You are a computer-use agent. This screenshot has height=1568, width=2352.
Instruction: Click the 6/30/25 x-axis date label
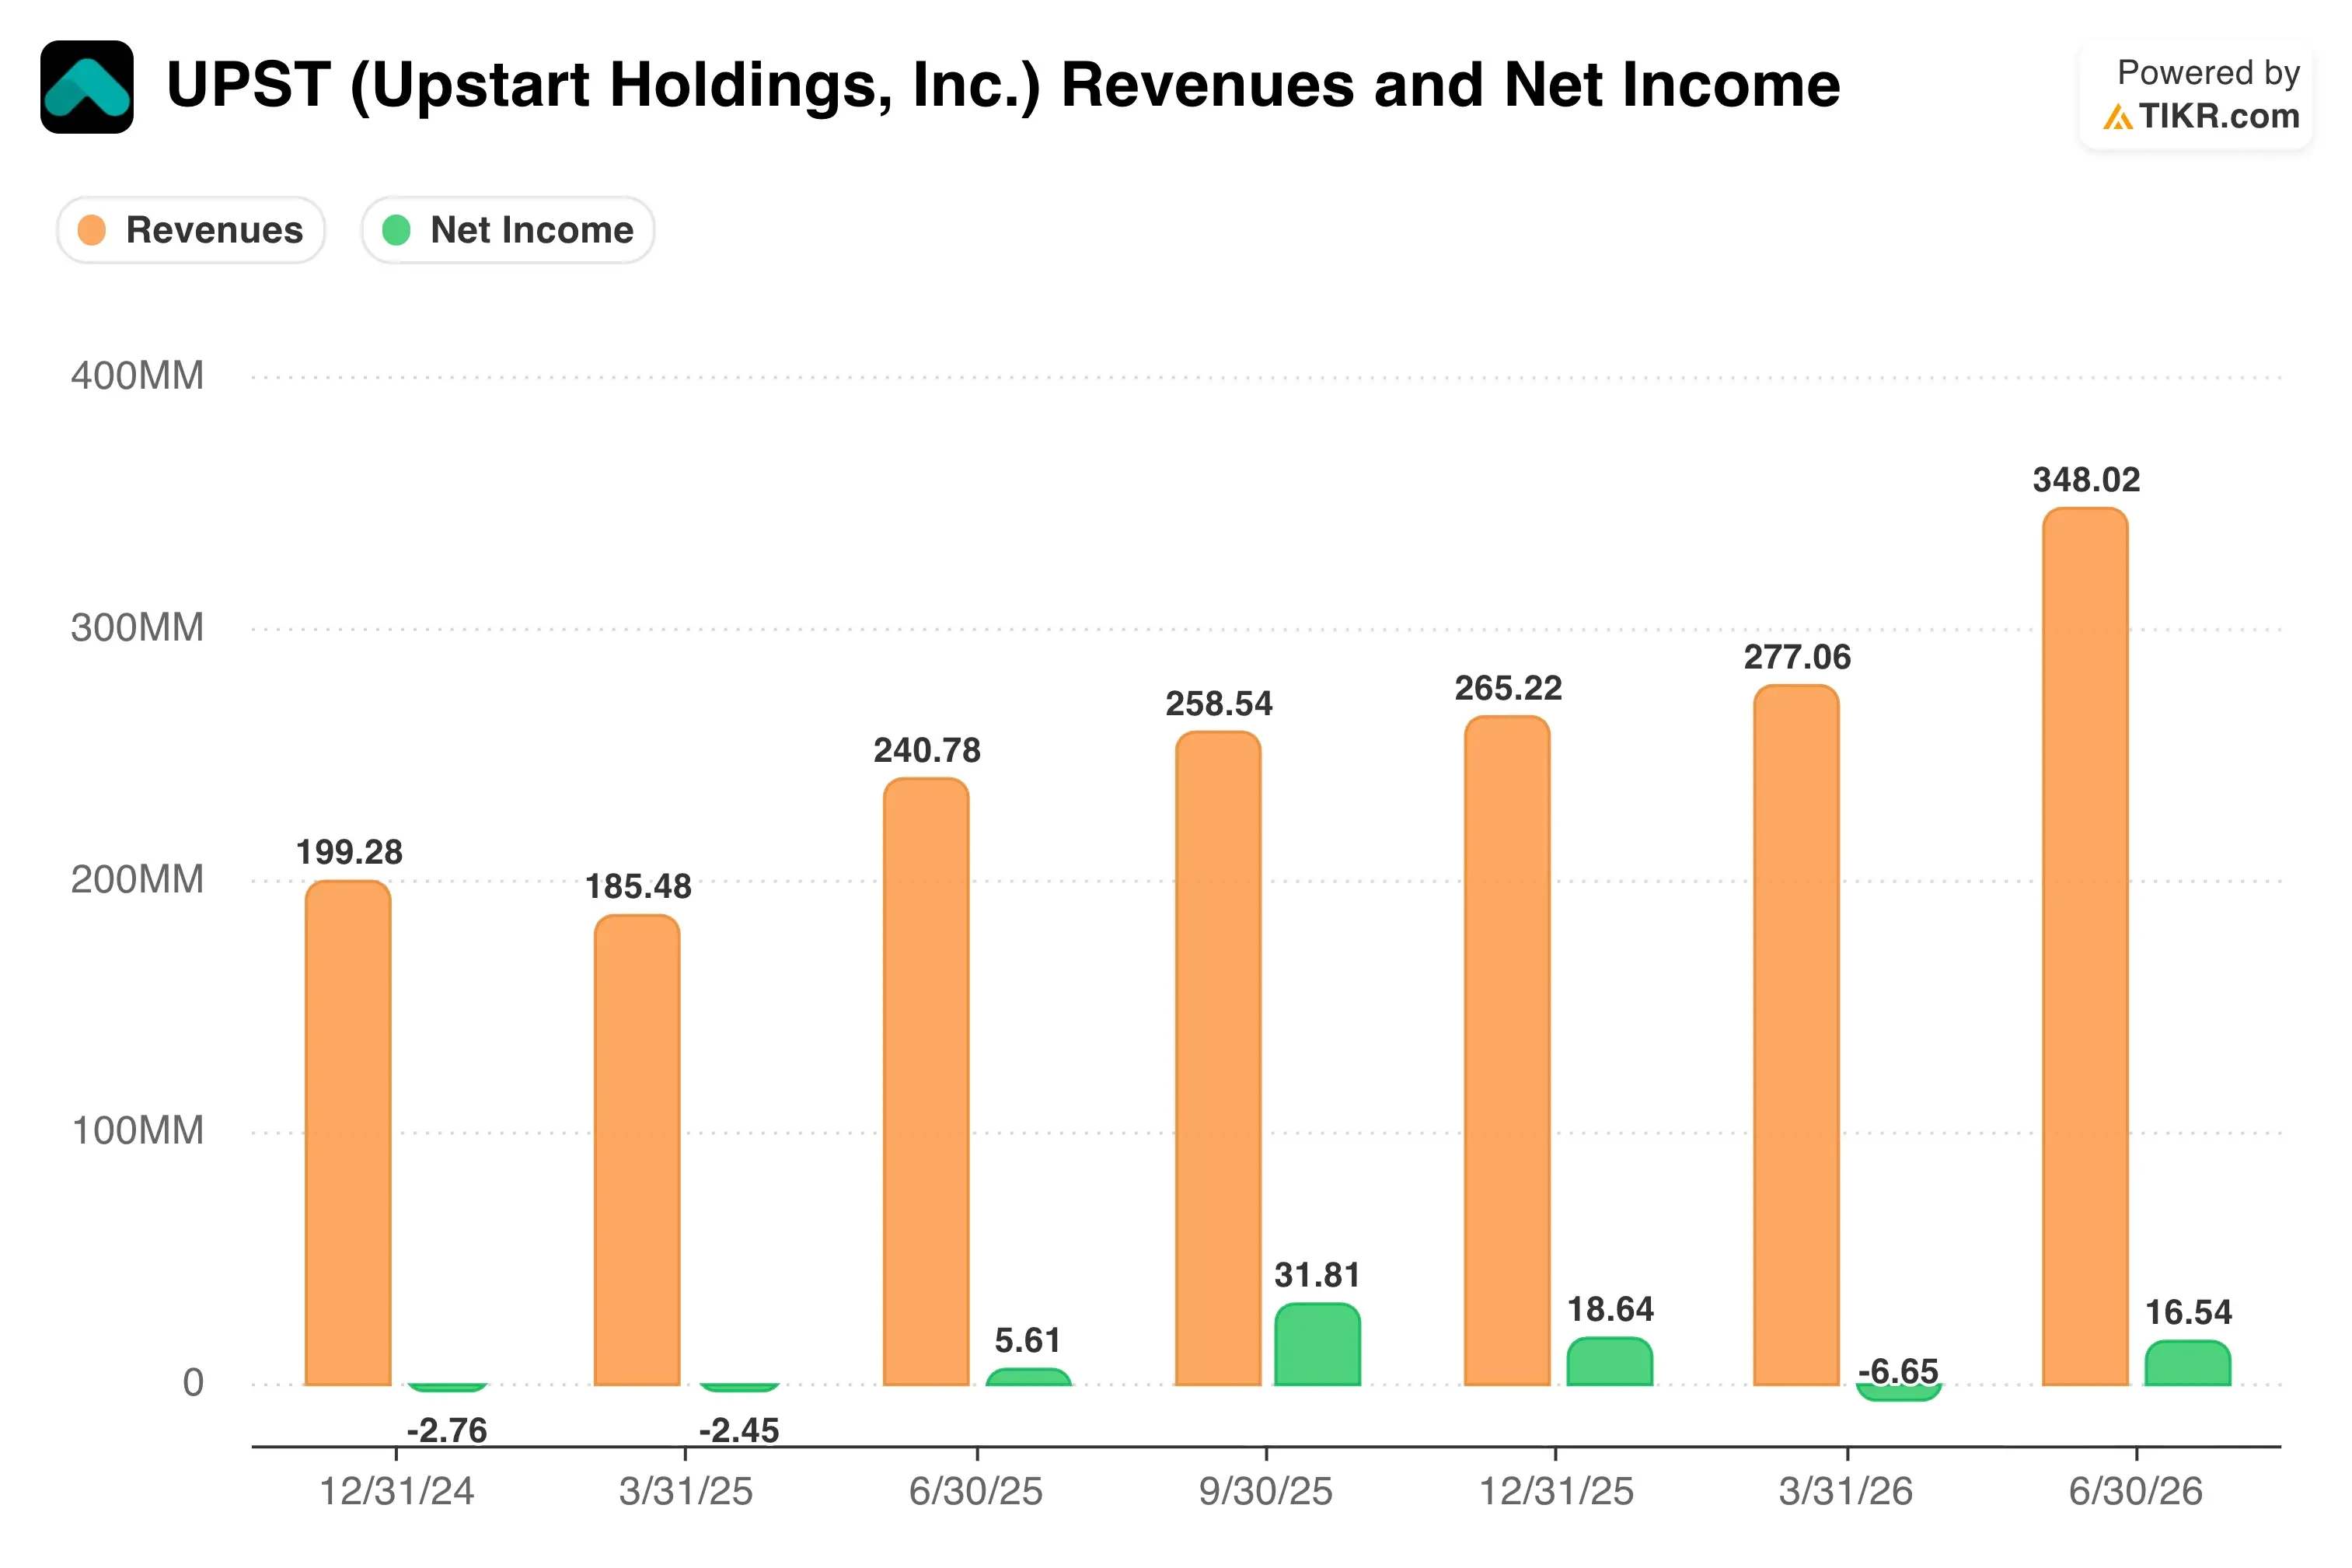click(x=975, y=1492)
